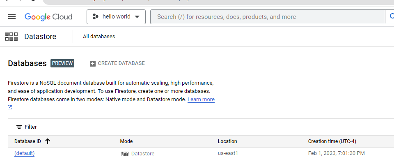Click the search resources input field
The width and height of the screenshot is (394, 164).
[268, 17]
